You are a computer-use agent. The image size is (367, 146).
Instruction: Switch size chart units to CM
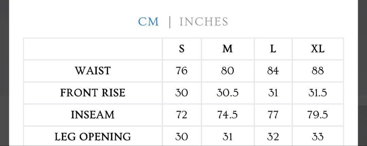click(x=148, y=22)
